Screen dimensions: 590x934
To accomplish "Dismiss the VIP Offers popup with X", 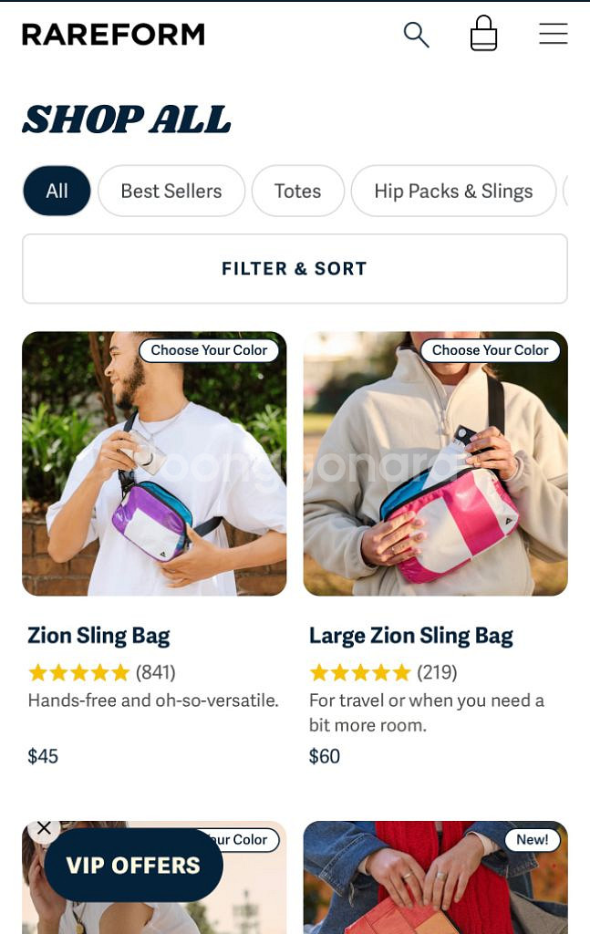I will point(44,828).
